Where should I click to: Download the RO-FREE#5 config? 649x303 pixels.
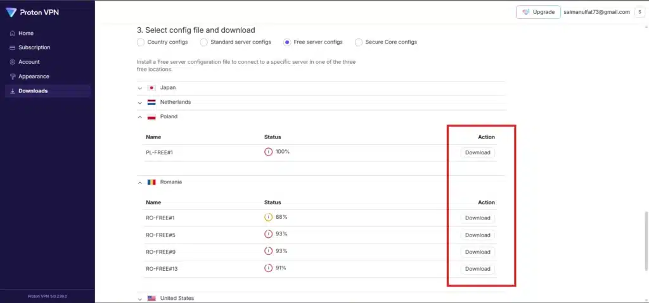478,235
